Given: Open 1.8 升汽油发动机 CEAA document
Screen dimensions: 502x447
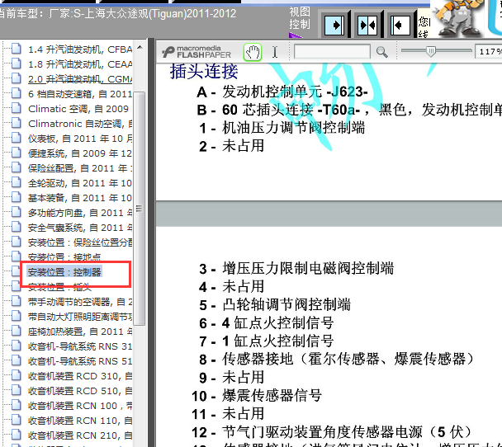Looking at the screenshot, I should [80, 64].
